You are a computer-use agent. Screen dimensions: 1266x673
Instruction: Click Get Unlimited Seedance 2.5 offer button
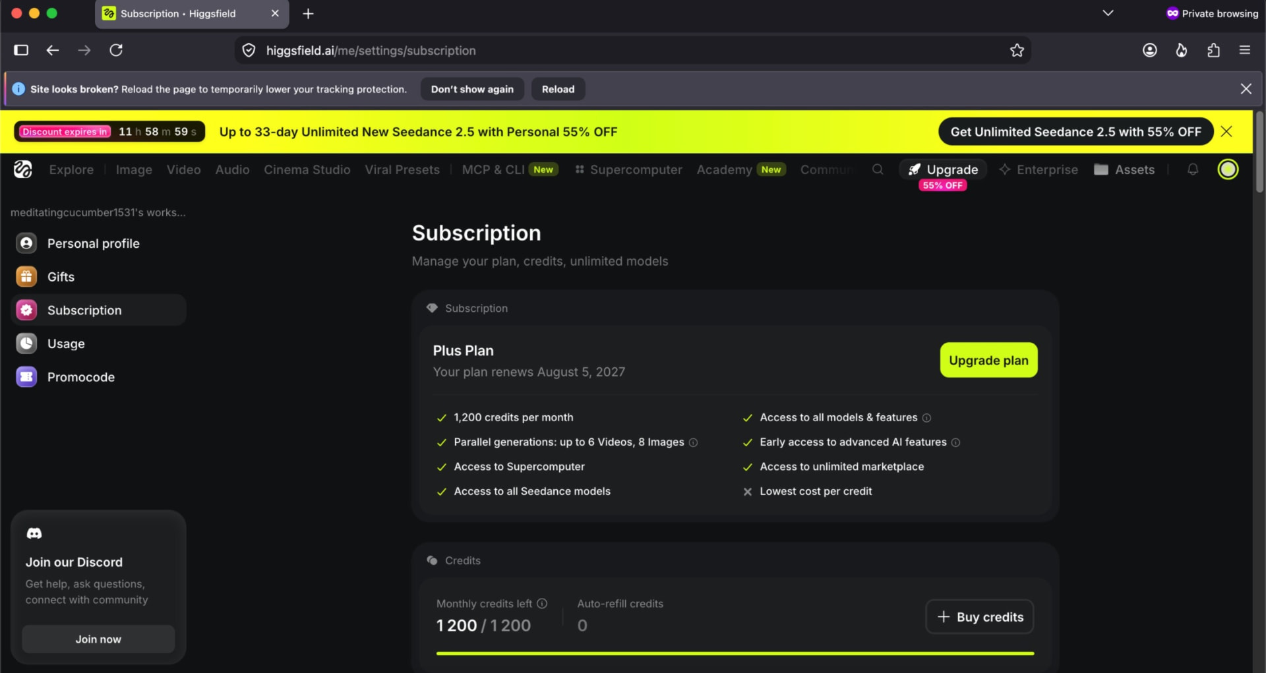tap(1075, 131)
